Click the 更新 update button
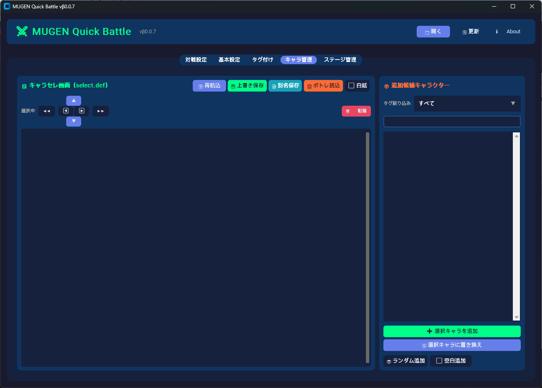The width and height of the screenshot is (542, 388). point(471,31)
